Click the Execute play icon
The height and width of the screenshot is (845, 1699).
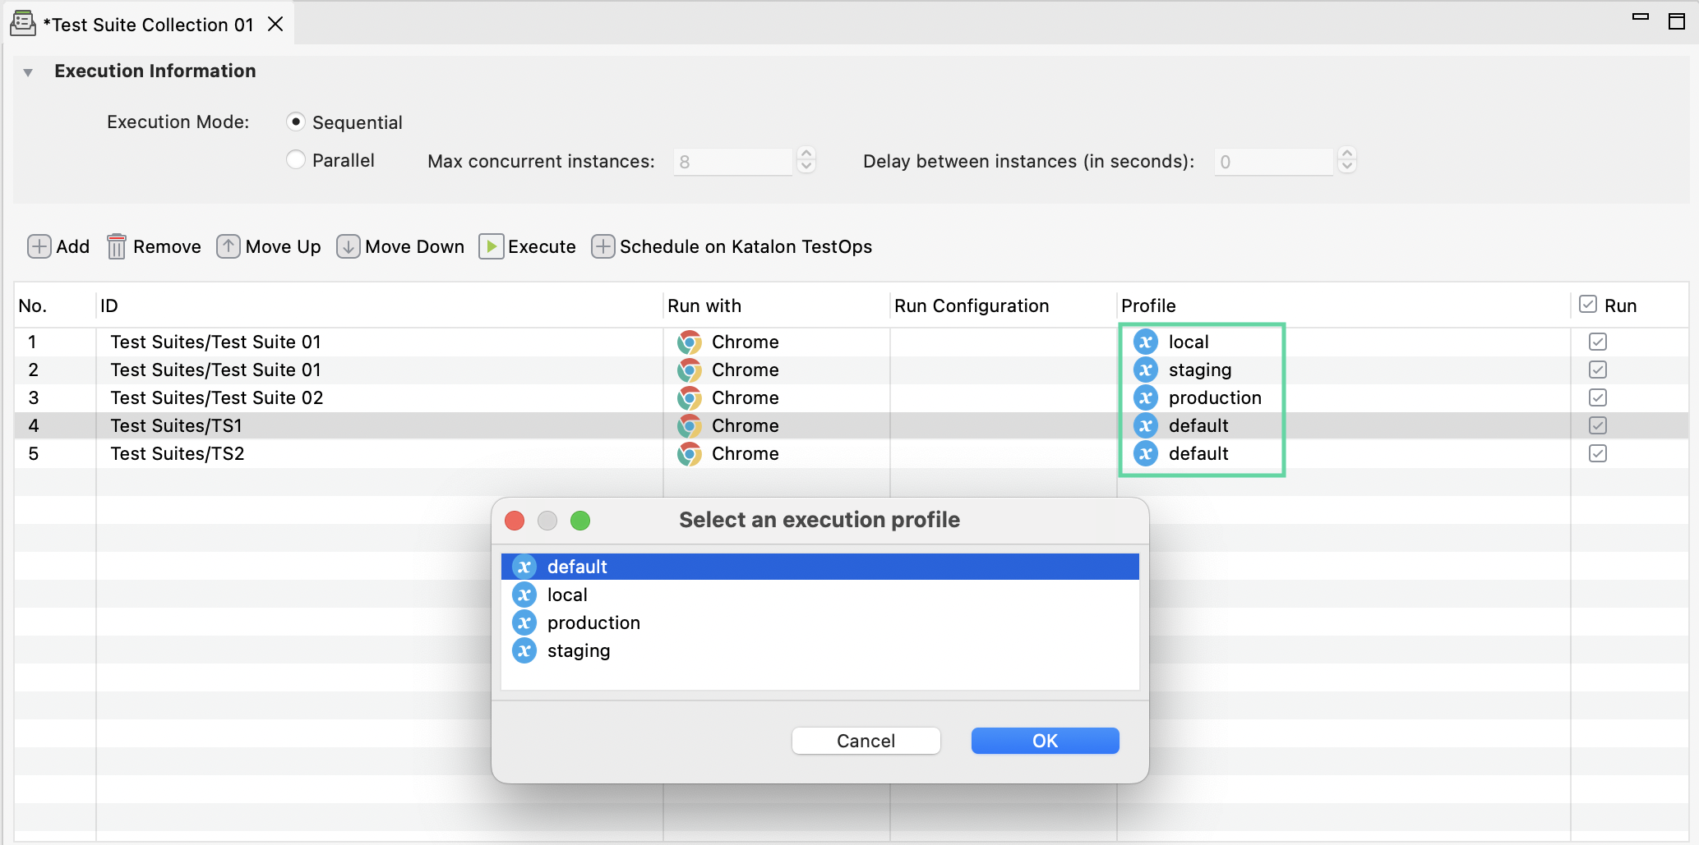(491, 246)
